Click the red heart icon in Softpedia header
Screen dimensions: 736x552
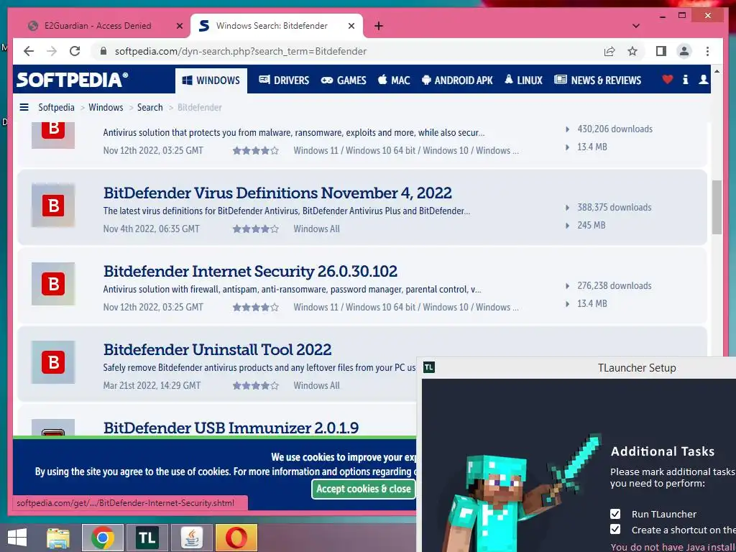point(668,79)
